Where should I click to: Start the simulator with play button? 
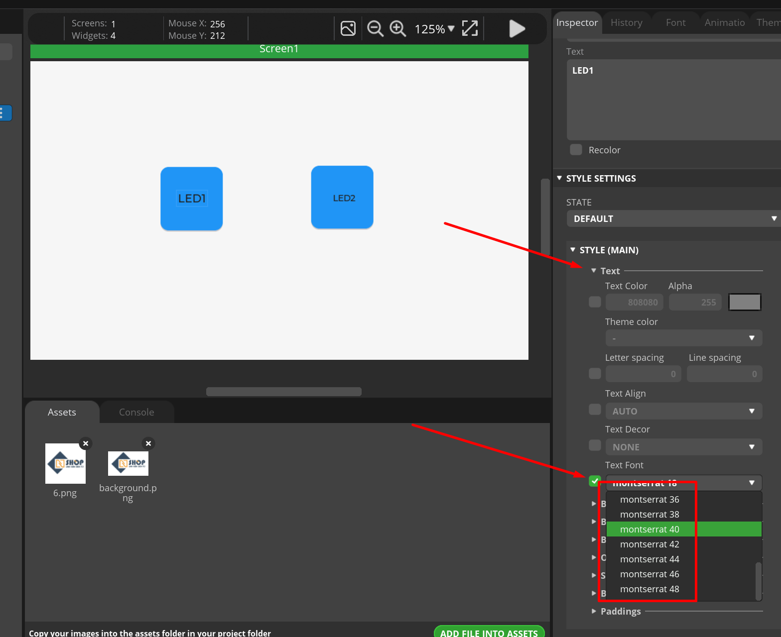tap(517, 28)
